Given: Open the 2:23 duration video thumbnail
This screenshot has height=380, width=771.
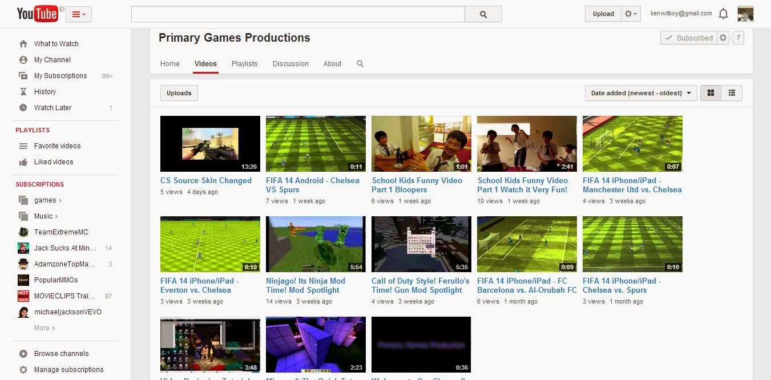Looking at the screenshot, I should 316,345.
